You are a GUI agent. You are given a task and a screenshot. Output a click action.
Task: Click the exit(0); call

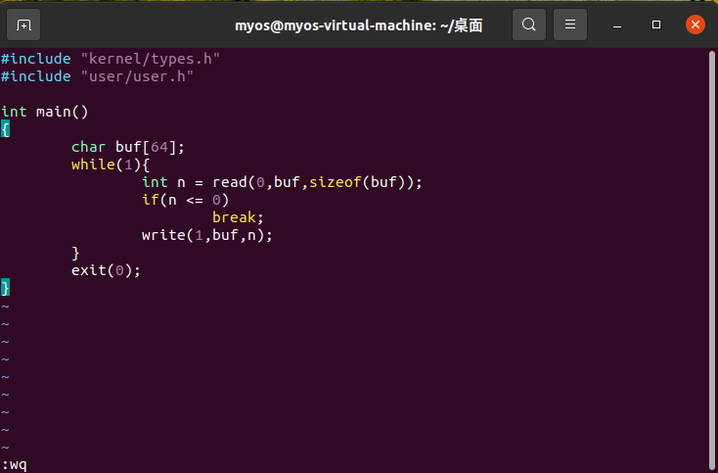pos(106,270)
